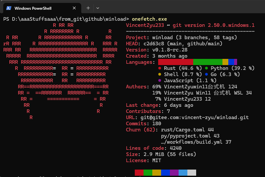Click the green swatch in bottom palette
This screenshot has height=177, width=265.
[x=148, y=172]
